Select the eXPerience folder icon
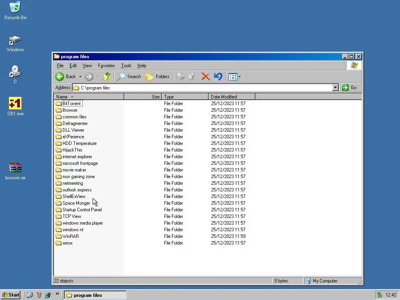This screenshot has width=400, height=300. (59, 136)
